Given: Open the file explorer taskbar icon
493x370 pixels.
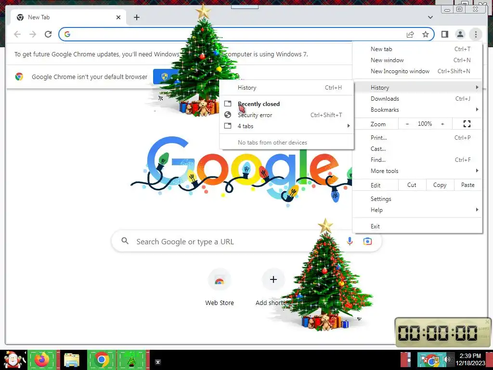Looking at the screenshot, I should pos(71,359).
